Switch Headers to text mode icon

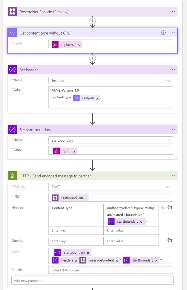170,207
